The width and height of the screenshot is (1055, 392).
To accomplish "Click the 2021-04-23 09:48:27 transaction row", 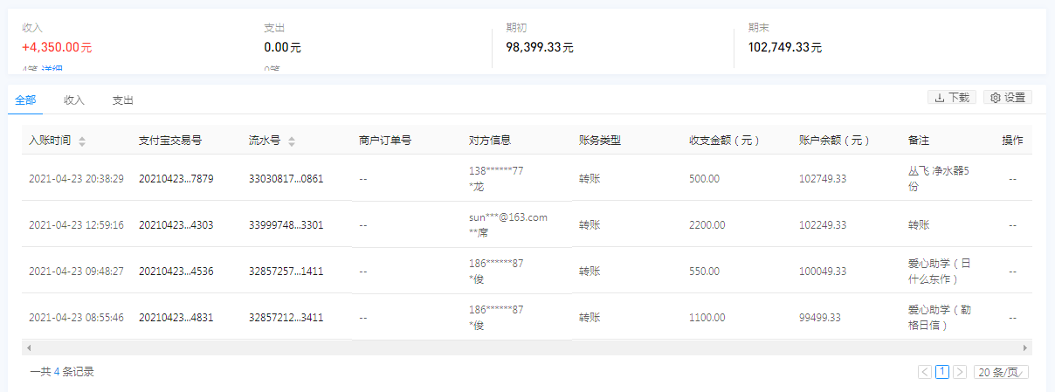I will coord(76,271).
